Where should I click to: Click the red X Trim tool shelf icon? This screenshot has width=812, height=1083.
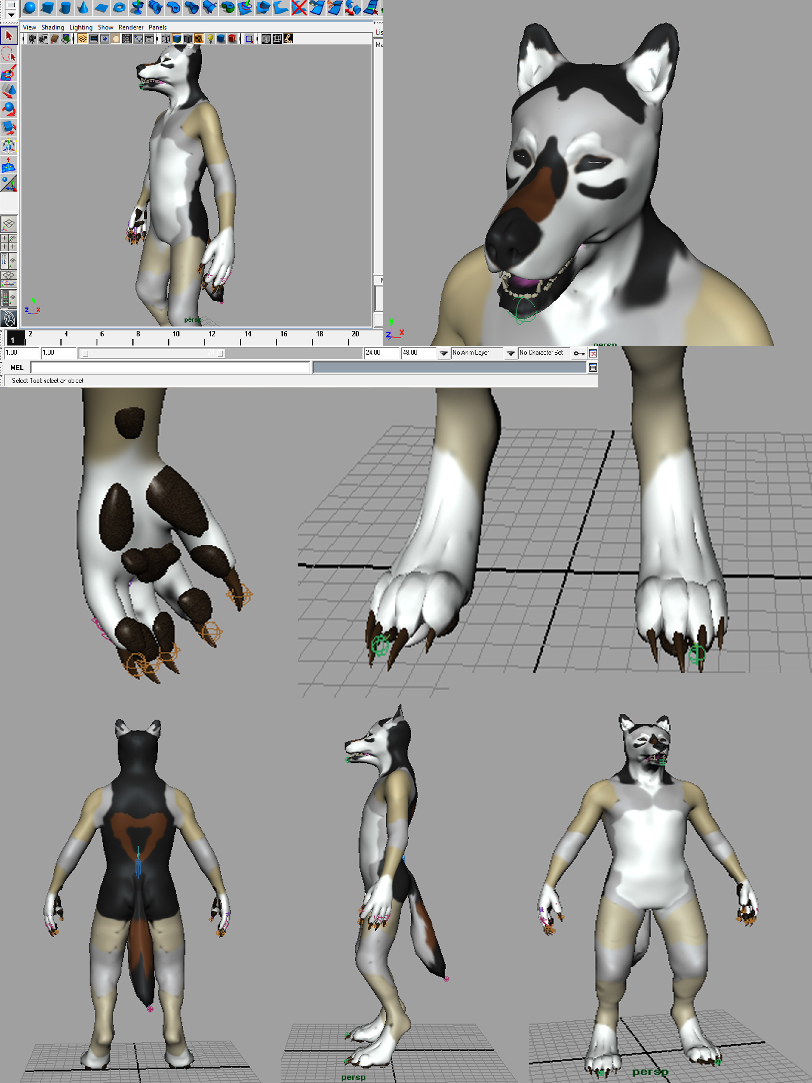(x=299, y=7)
